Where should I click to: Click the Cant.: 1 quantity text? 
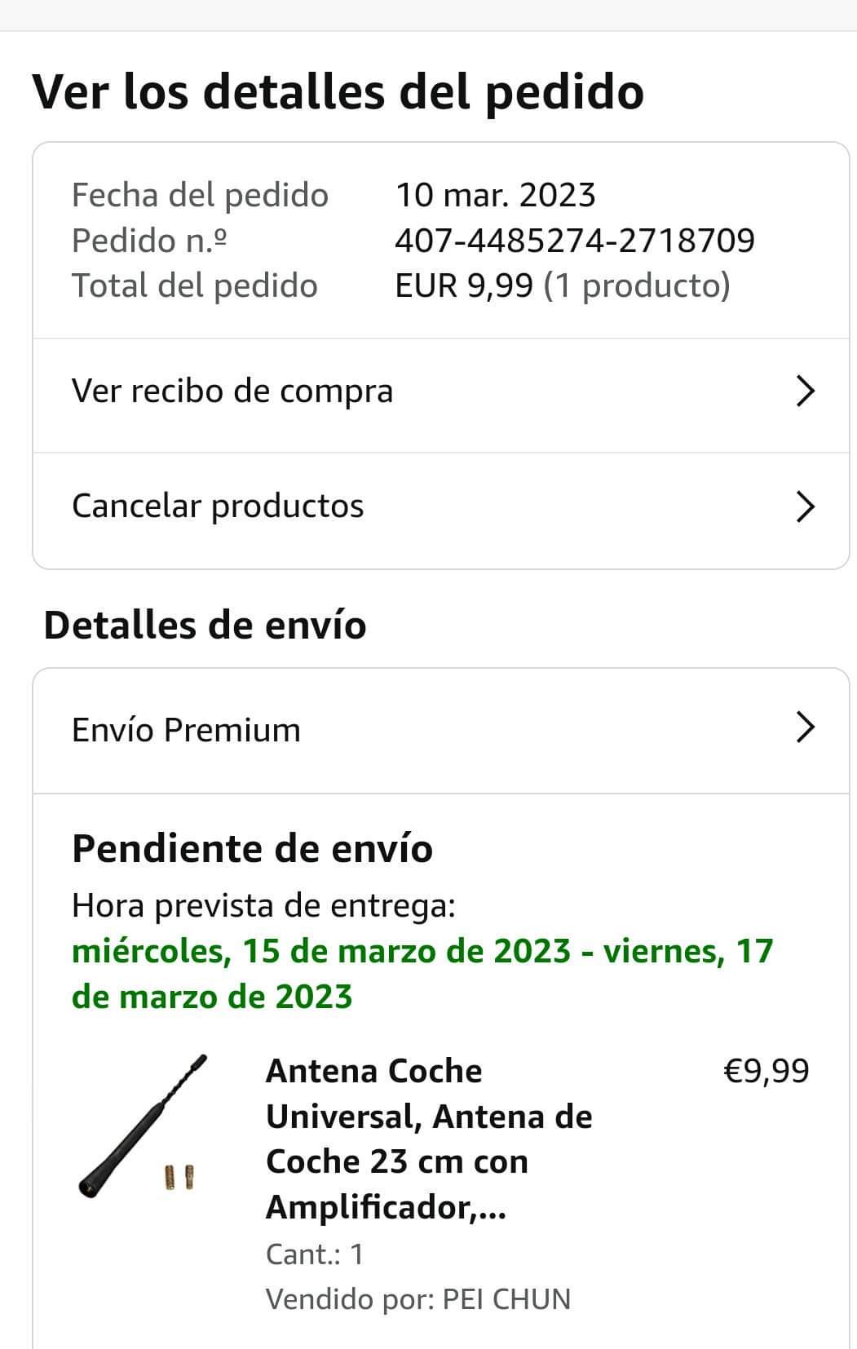[x=314, y=1254]
